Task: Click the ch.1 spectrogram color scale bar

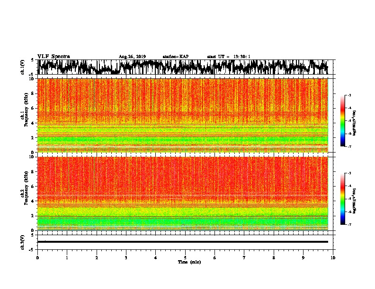Action: 343,121
